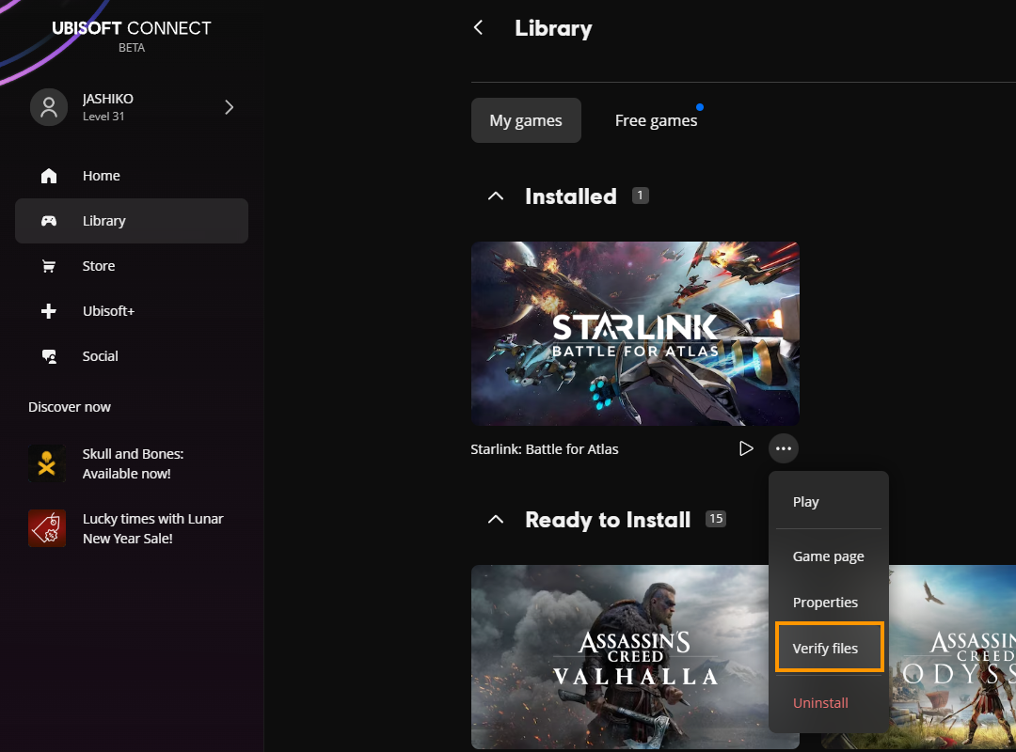Switch to Free games tab
Screen dimensions: 1016x752
[x=656, y=120]
